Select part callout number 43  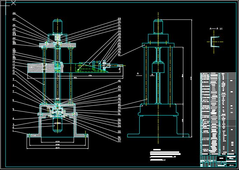(x=119, y=87)
